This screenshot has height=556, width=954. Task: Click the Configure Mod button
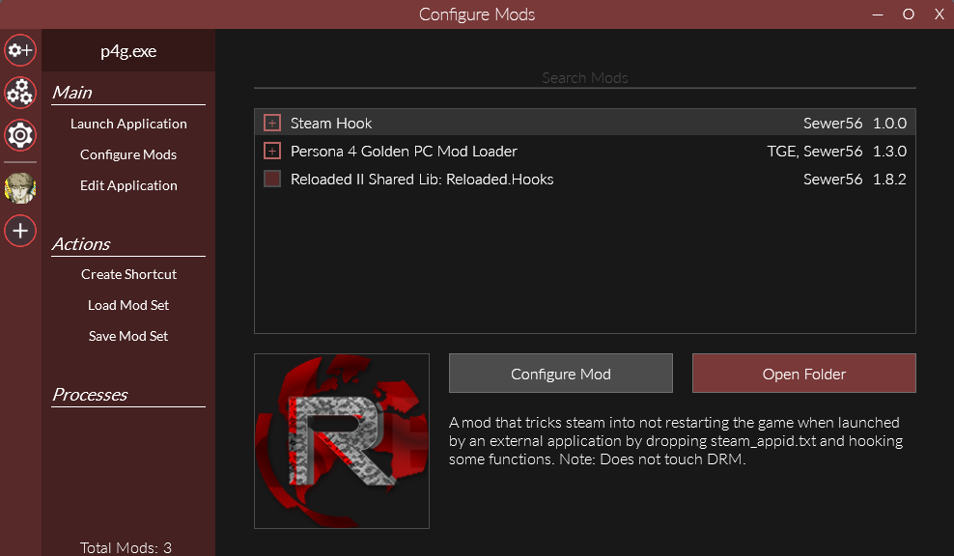pyautogui.click(x=560, y=373)
